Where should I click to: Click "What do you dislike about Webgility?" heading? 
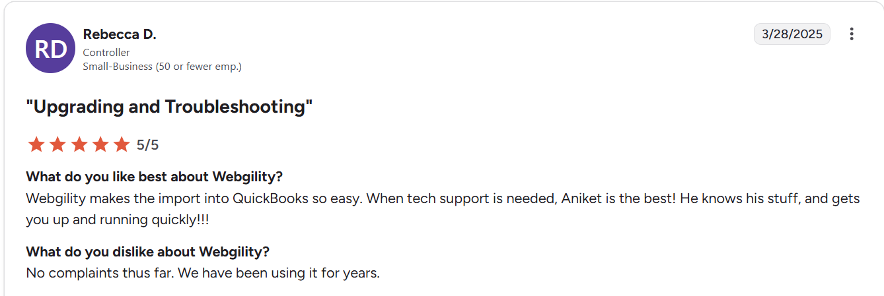point(147,252)
